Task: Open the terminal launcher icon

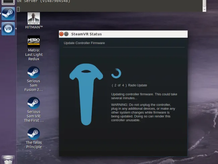Action: coord(8,2)
